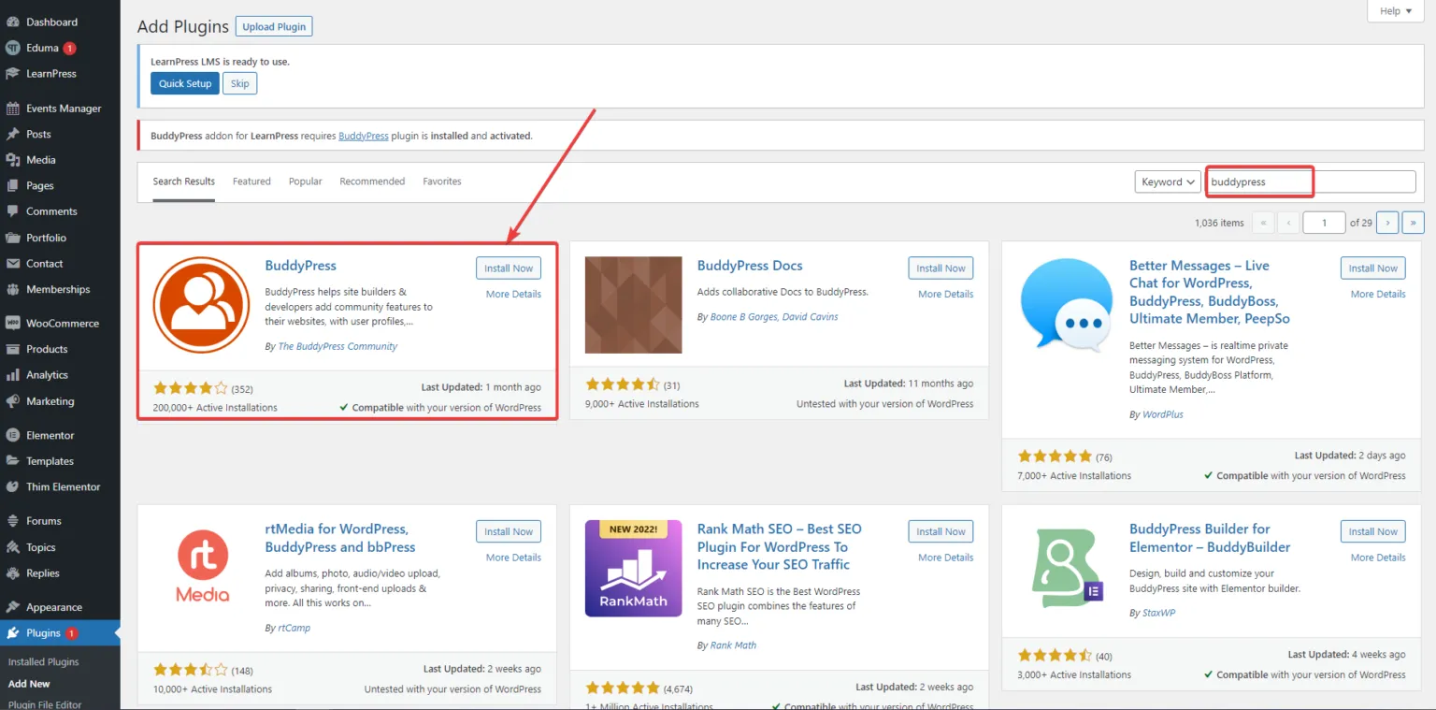
Task: Click Install Now for BuddyPress Builder
Action: [x=1373, y=531]
